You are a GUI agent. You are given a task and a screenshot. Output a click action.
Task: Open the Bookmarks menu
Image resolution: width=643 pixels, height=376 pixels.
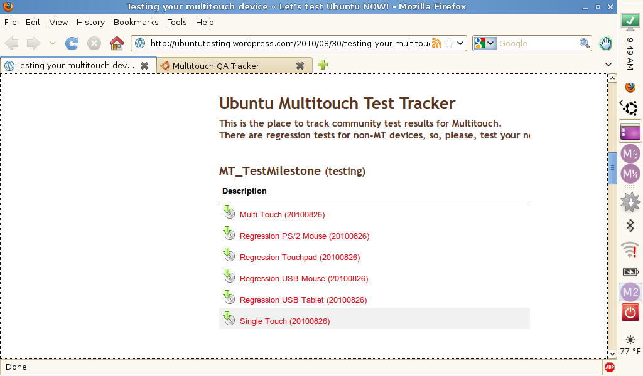(x=136, y=23)
